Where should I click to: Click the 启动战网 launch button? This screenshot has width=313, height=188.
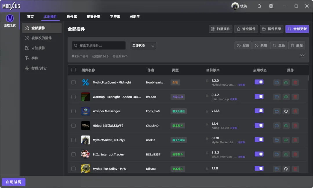coord(14,182)
